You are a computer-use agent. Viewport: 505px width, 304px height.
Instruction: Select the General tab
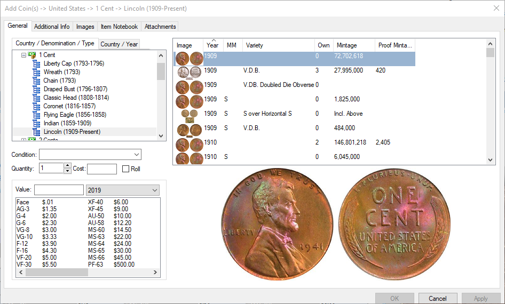[x=18, y=26]
